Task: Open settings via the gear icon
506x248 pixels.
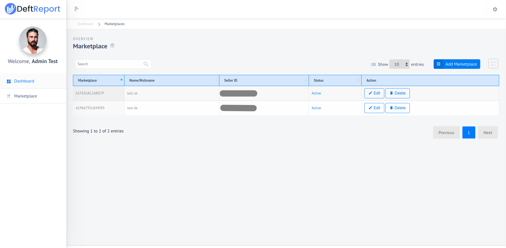Action: pos(495,9)
